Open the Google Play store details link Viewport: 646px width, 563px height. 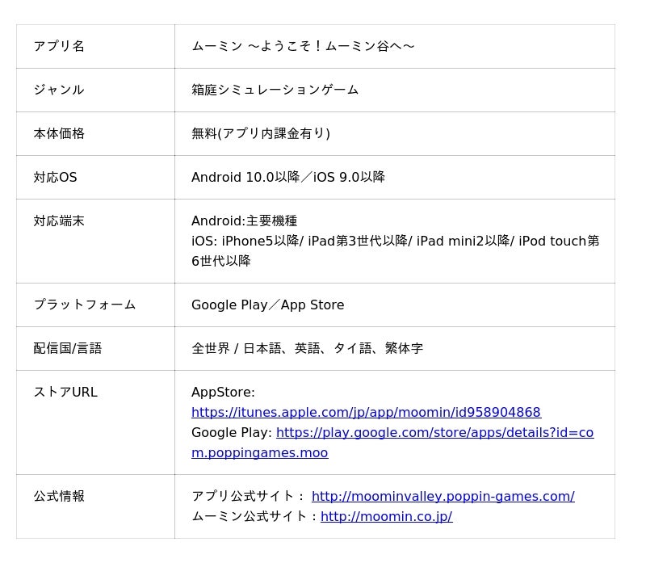pos(434,433)
